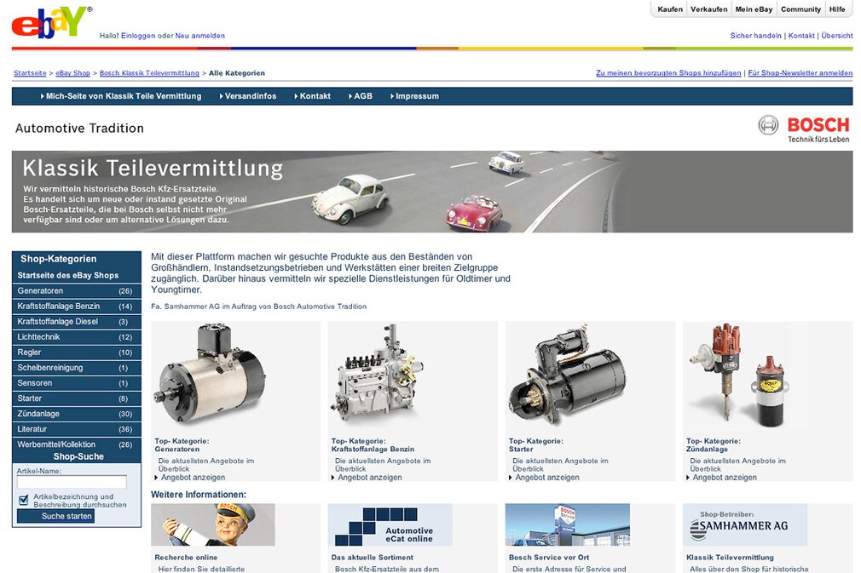The height and width of the screenshot is (573, 861).
Task: Select the Sensoren category
Action: coord(77,383)
